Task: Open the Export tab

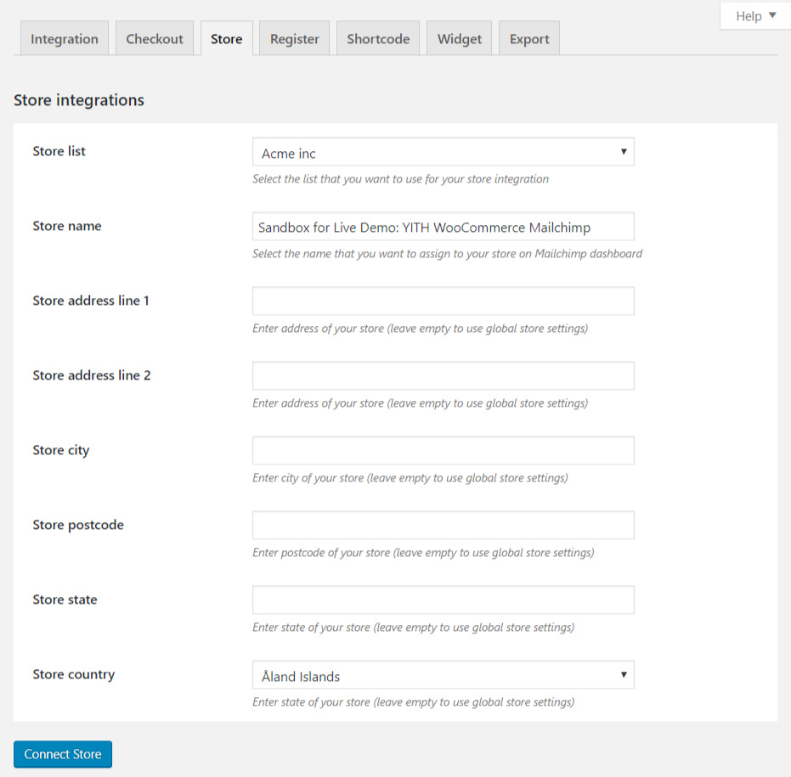Action: pyautogui.click(x=529, y=39)
